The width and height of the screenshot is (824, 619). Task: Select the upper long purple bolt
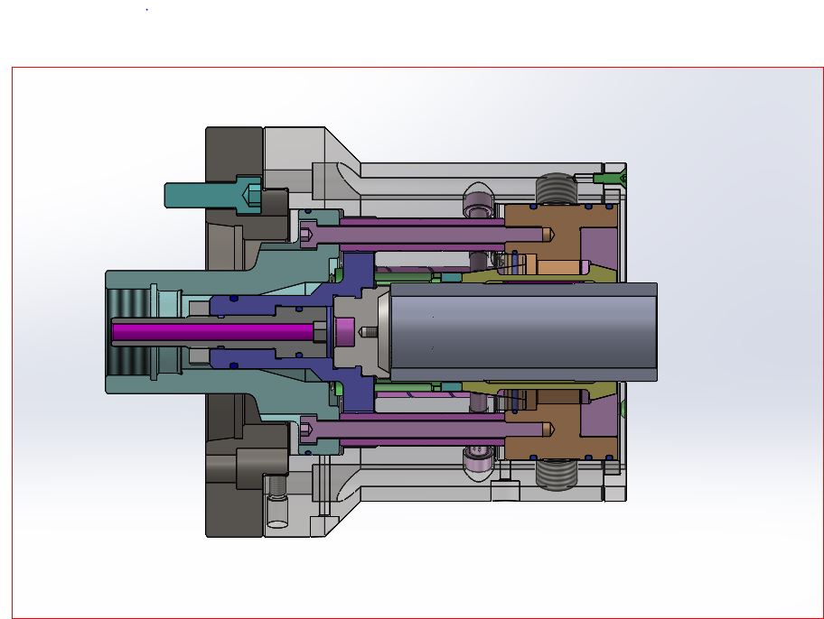(x=426, y=234)
